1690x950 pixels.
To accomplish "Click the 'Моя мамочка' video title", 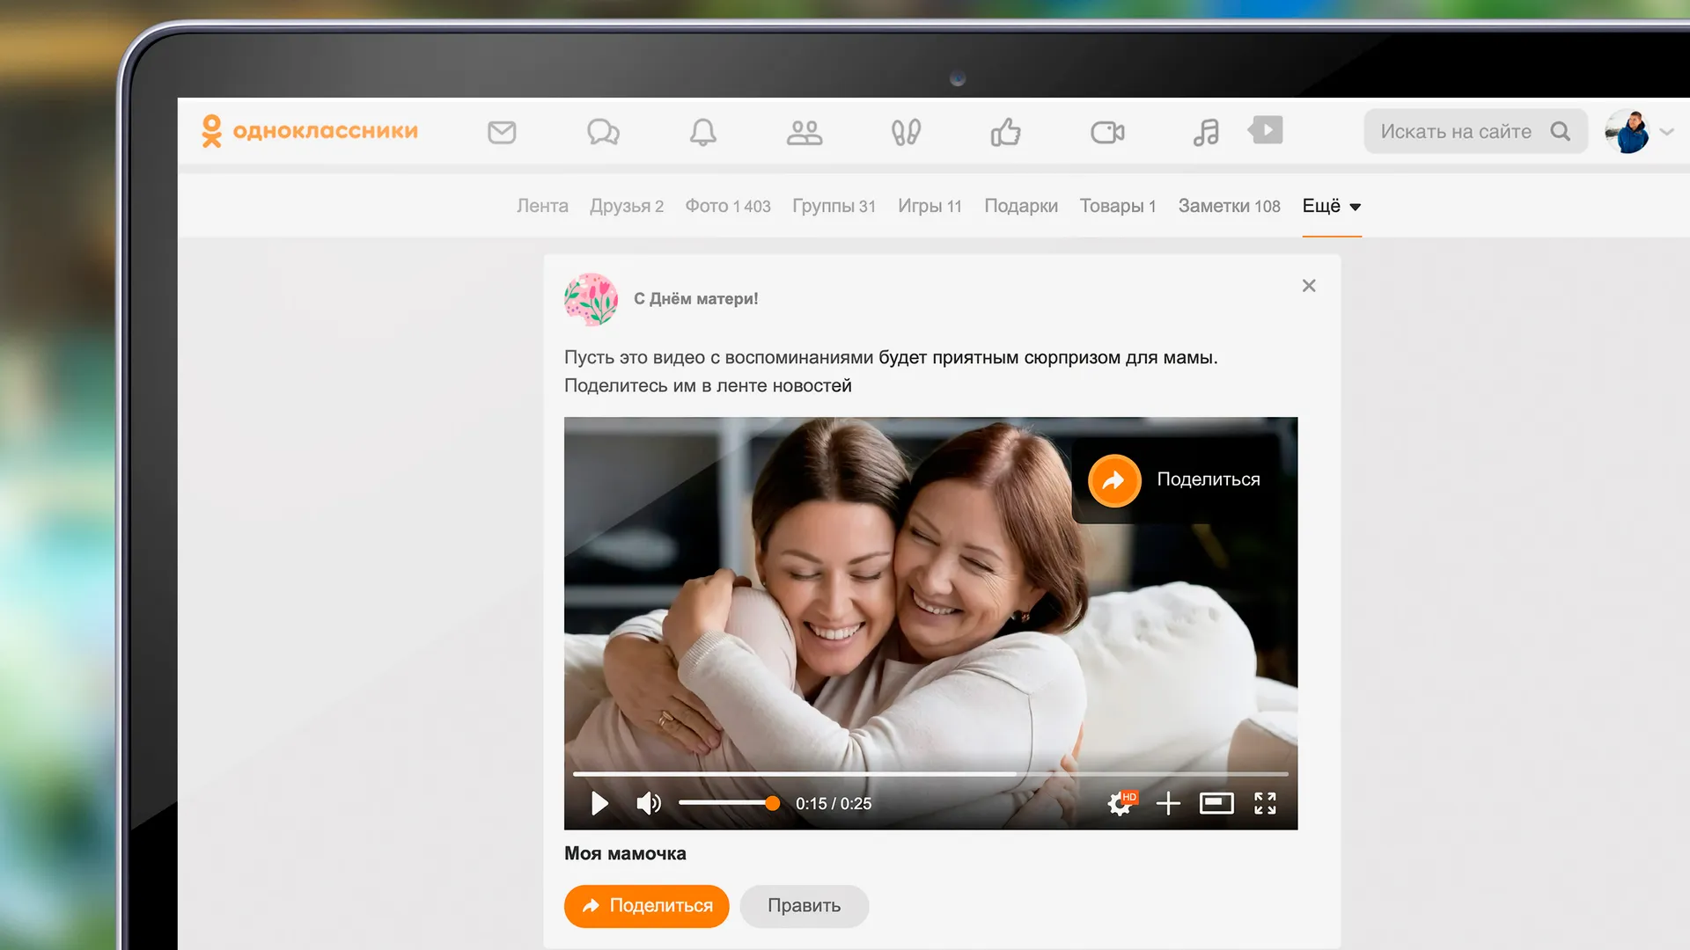I will pyautogui.click(x=625, y=853).
